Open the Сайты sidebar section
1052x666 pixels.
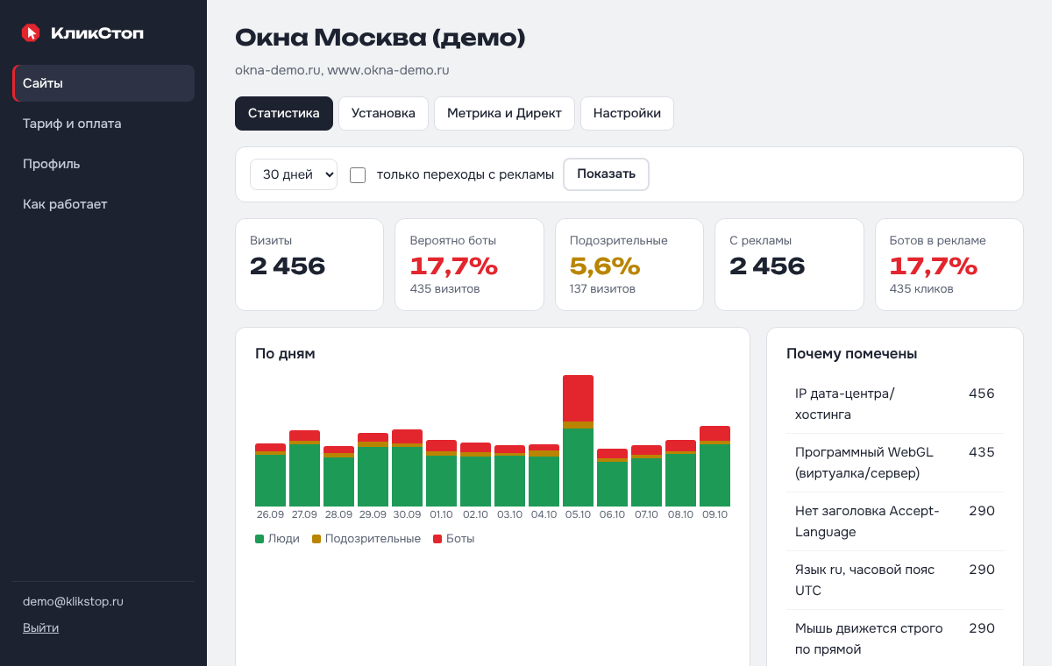(x=103, y=83)
